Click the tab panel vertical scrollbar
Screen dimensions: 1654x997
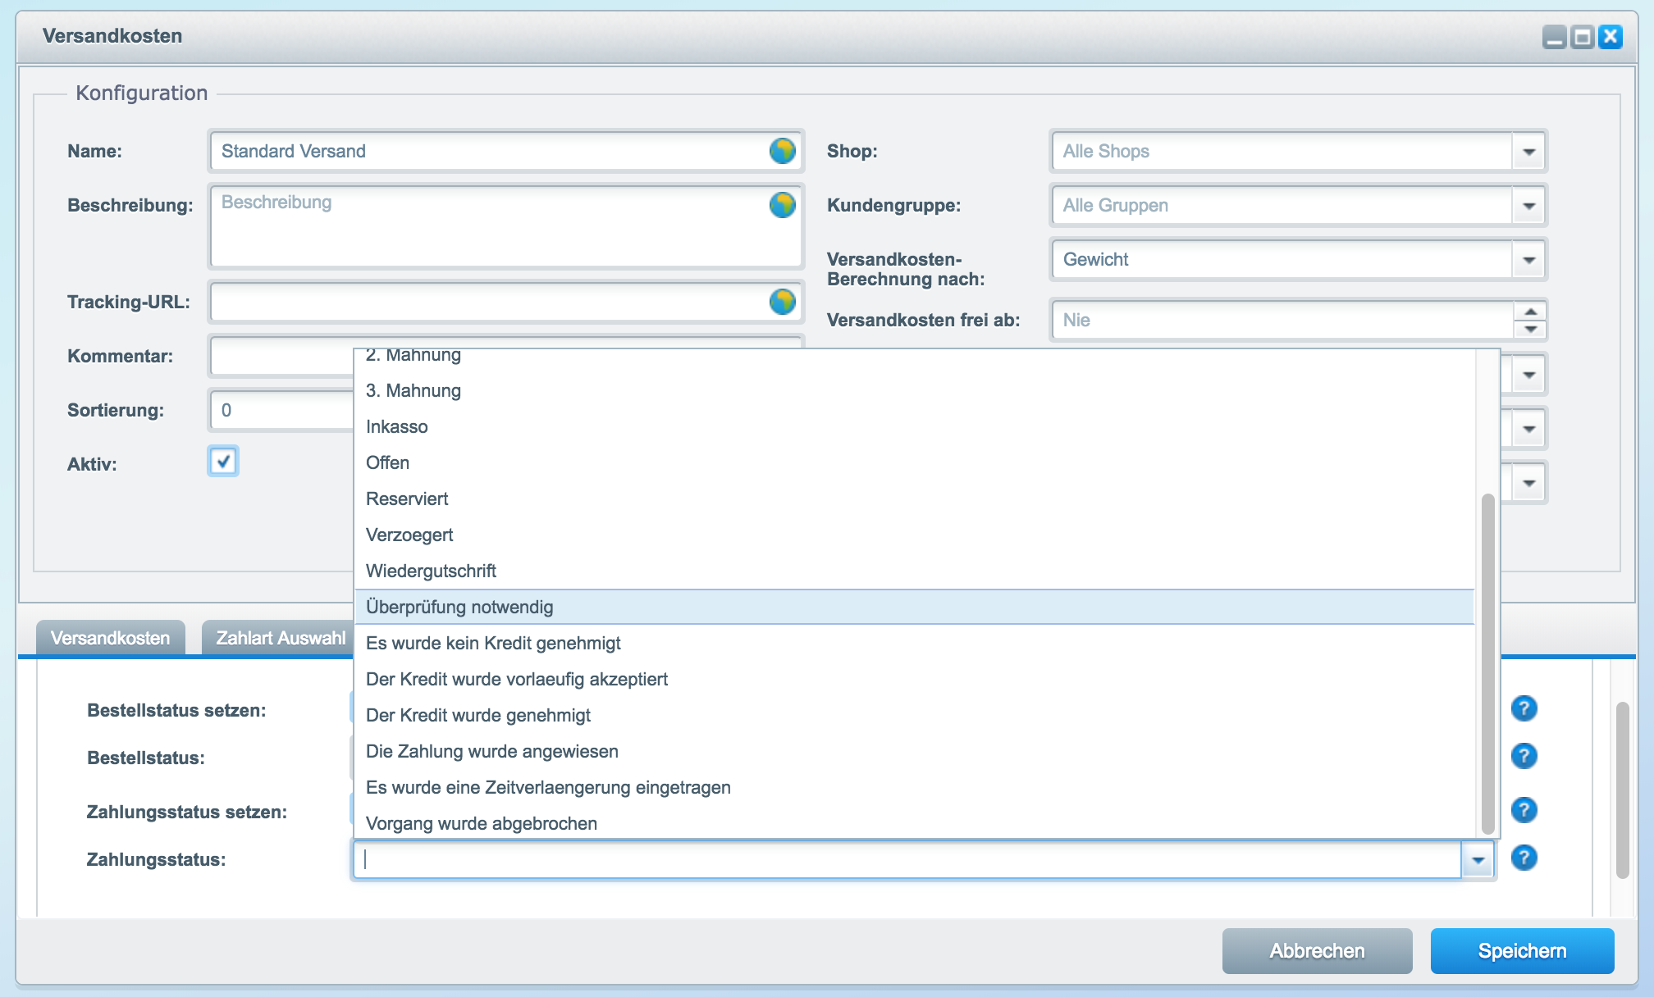[1622, 791]
